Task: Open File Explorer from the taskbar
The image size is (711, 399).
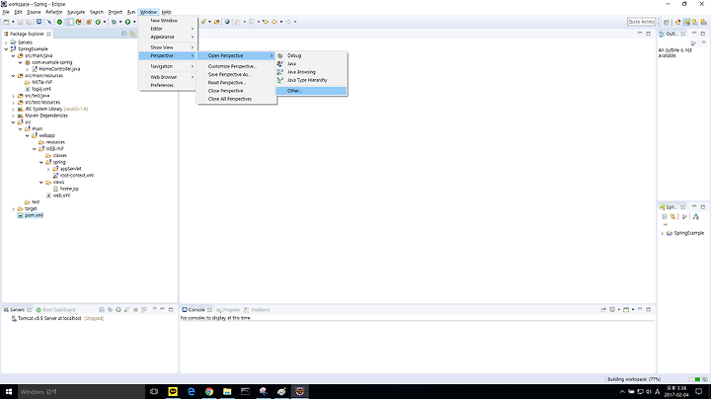Action: (x=227, y=391)
